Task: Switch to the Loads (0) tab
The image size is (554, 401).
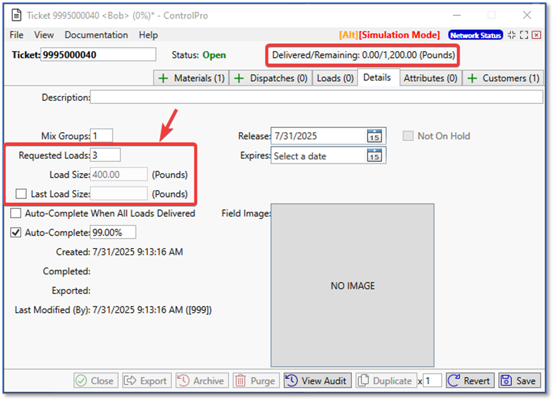Action: pyautogui.click(x=335, y=78)
